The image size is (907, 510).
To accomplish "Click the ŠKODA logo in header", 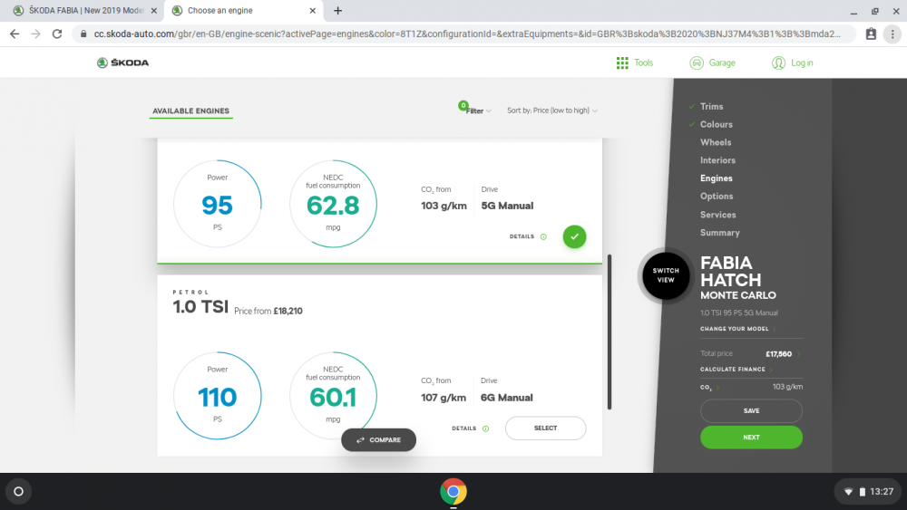I will pos(122,63).
